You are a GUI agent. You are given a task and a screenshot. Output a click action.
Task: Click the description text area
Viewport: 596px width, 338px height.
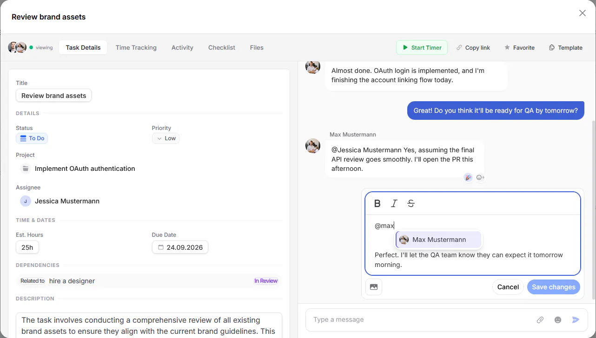(x=149, y=325)
